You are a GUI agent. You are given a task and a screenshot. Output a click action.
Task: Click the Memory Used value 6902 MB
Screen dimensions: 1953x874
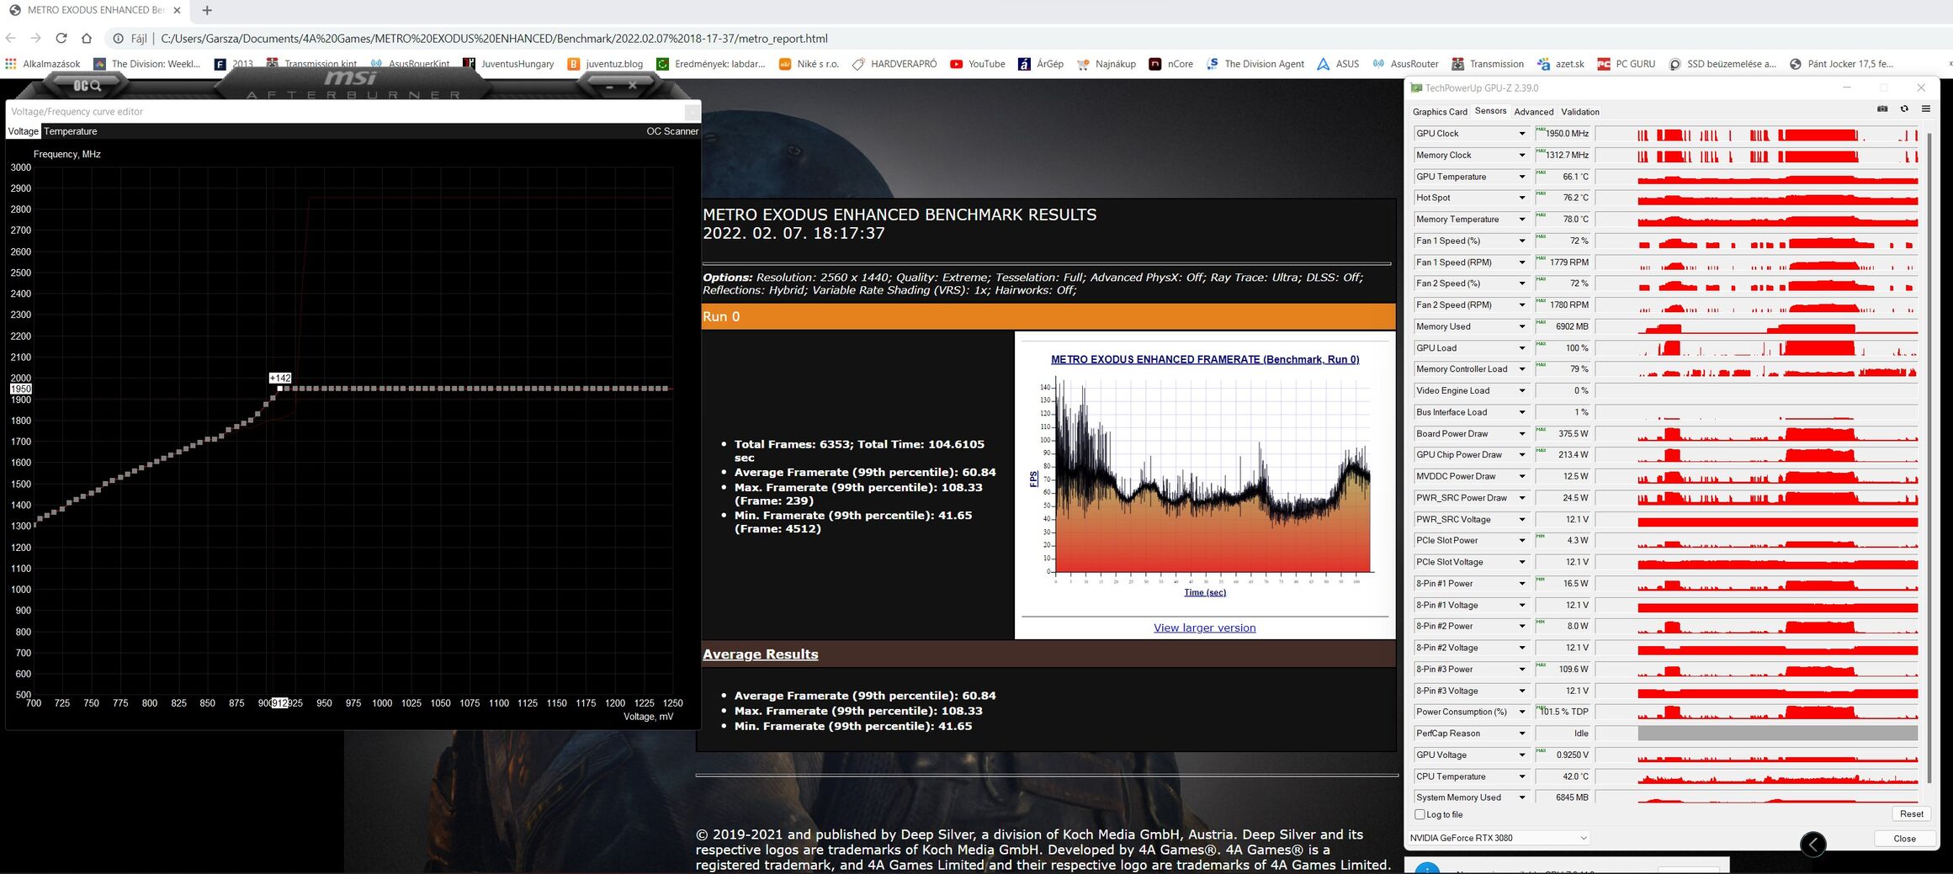pos(1563,326)
